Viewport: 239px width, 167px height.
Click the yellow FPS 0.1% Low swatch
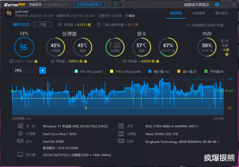coord(112,71)
